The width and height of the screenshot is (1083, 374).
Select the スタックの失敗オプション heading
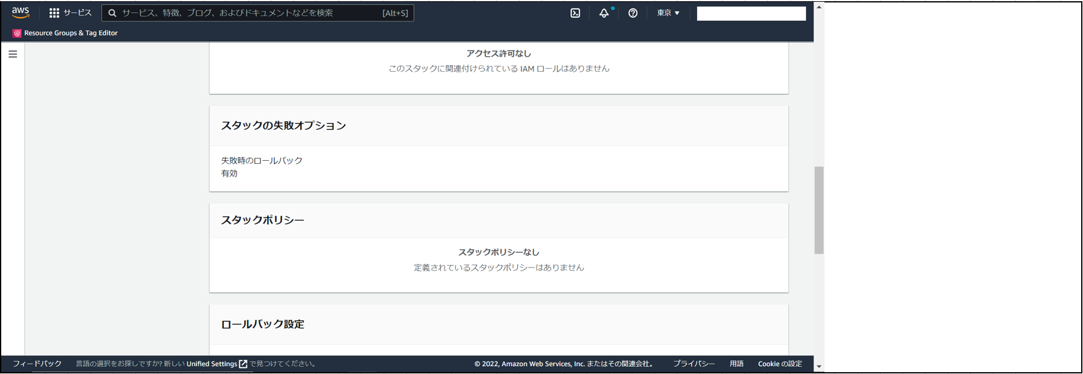(x=284, y=125)
